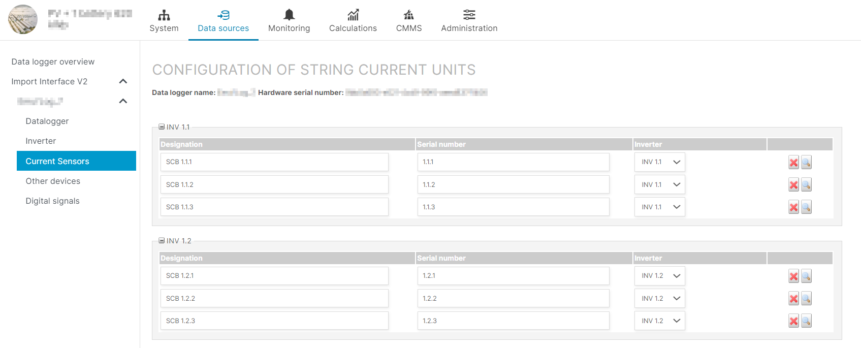Screen dimensions: 861x348
Task: Open inverter dropdown for SCB 1.1.3
Action: click(660, 207)
